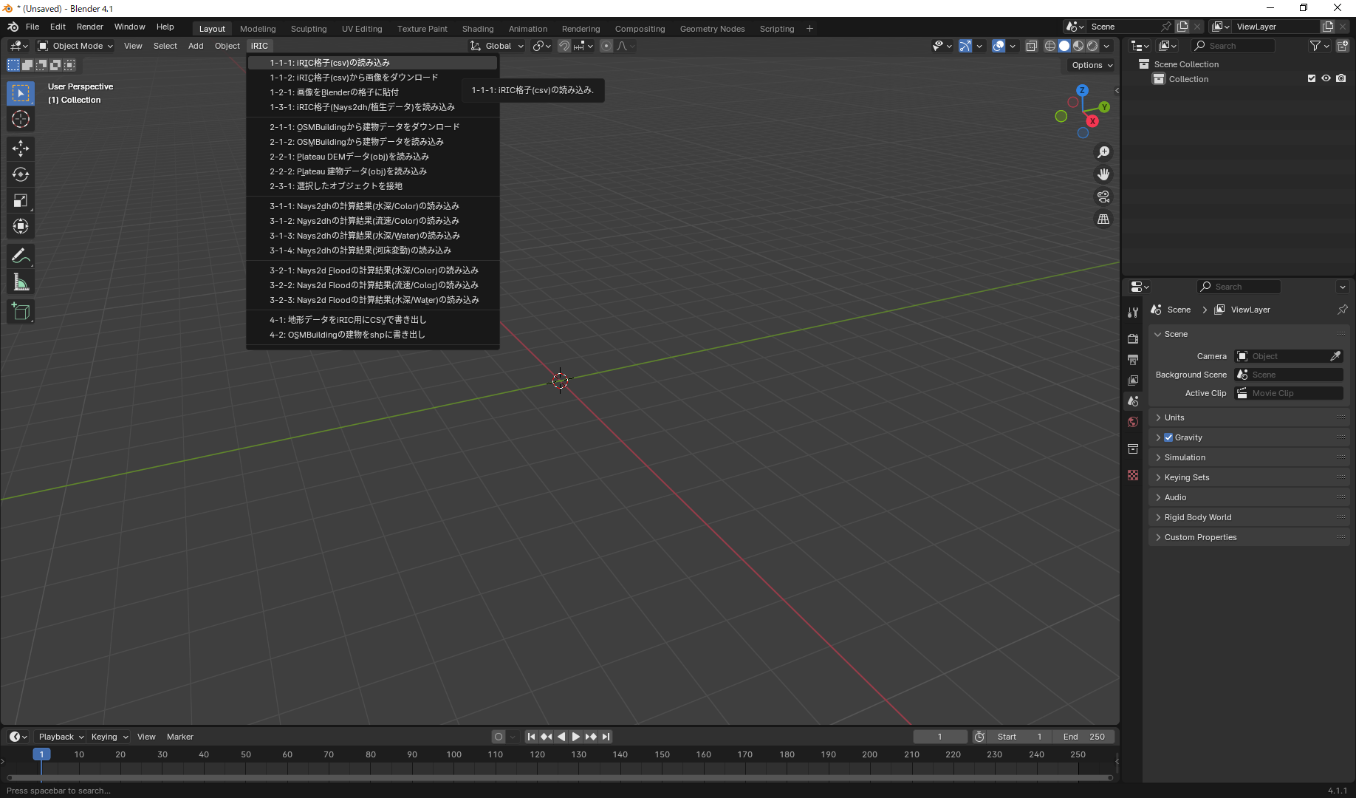Open the Texture properties tab
This screenshot has width=1356, height=798.
tap(1133, 475)
